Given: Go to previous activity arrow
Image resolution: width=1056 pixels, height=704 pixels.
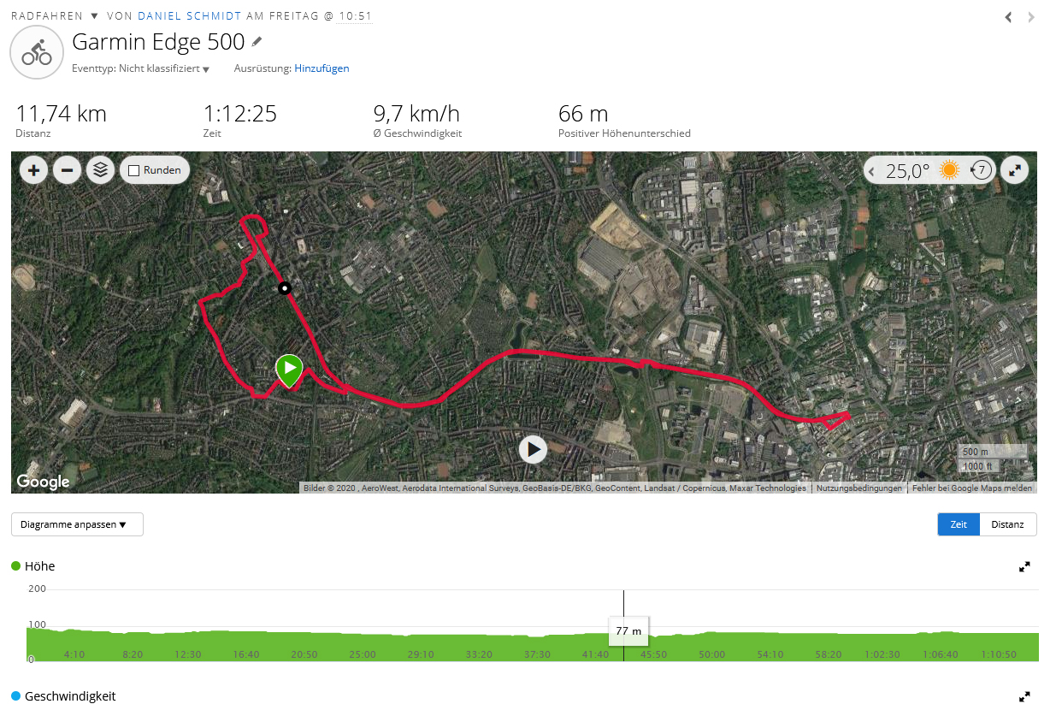Looking at the screenshot, I should pos(1008,17).
